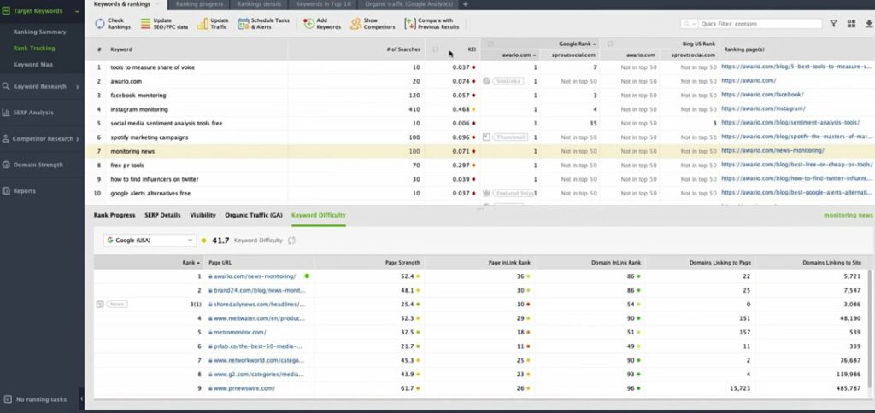Expand the Keyword Research sidebar section

coord(77,86)
